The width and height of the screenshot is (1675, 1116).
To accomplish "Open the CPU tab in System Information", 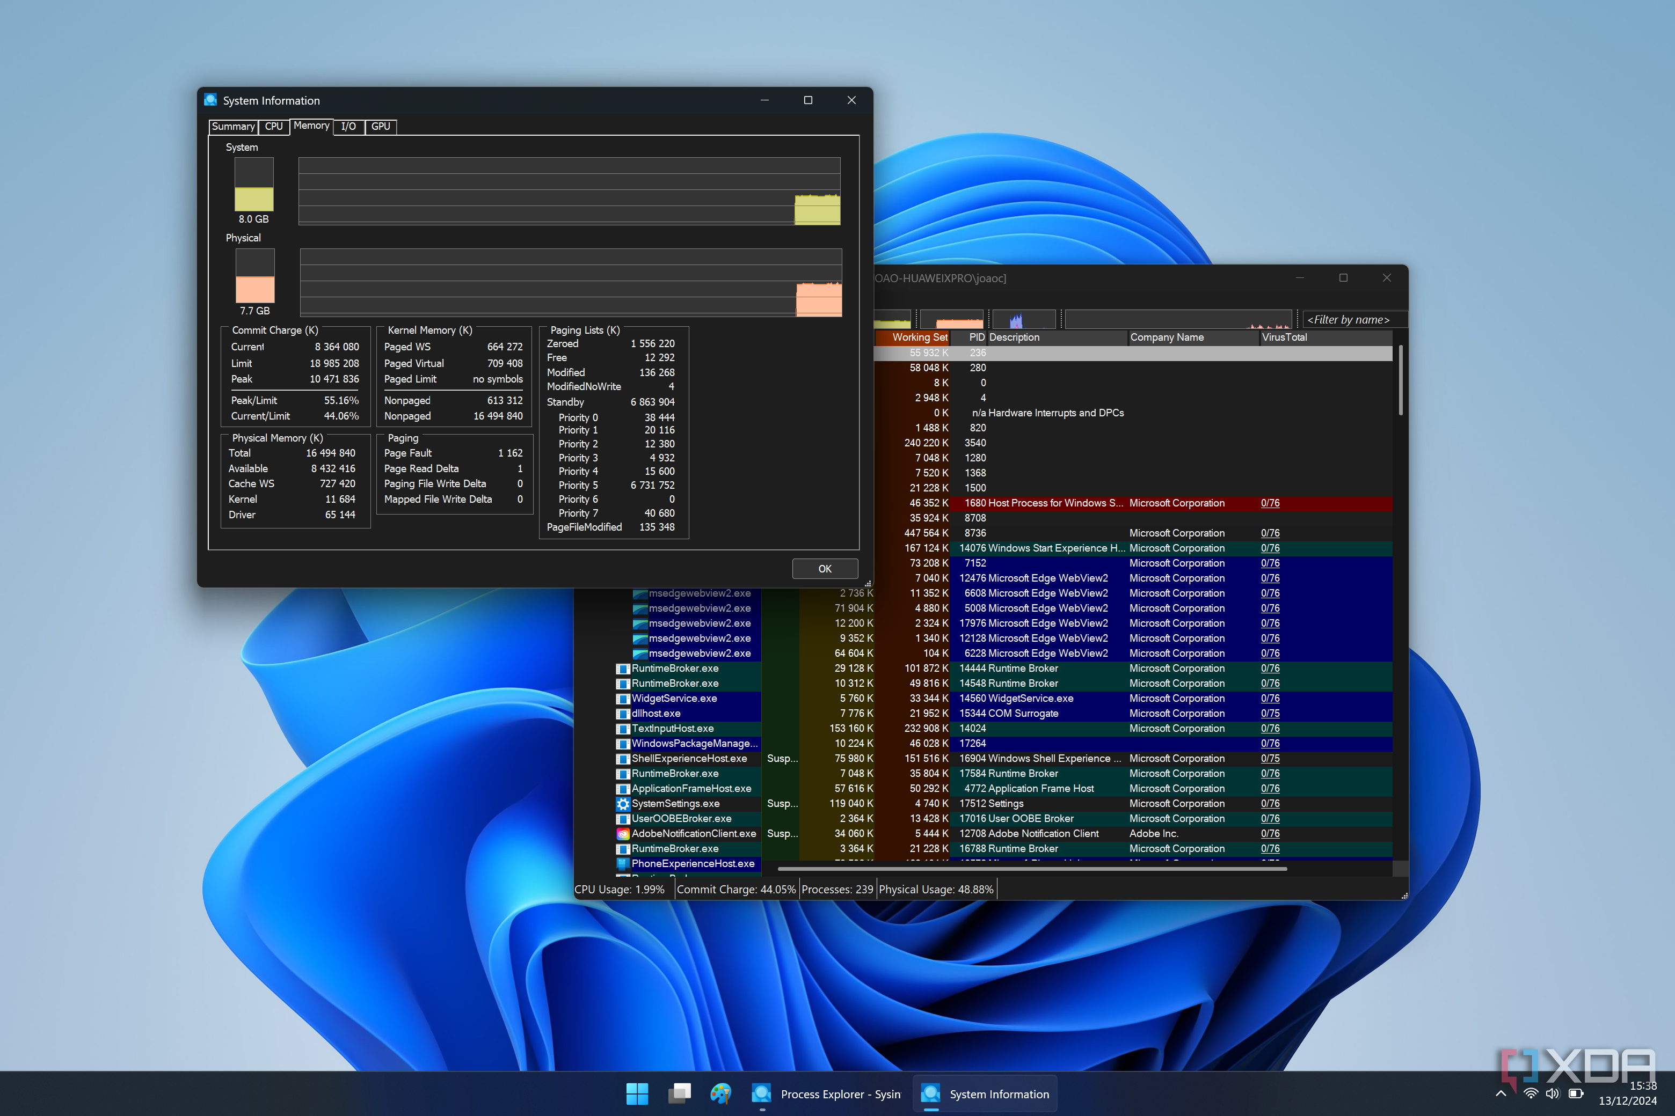I will [x=273, y=127].
